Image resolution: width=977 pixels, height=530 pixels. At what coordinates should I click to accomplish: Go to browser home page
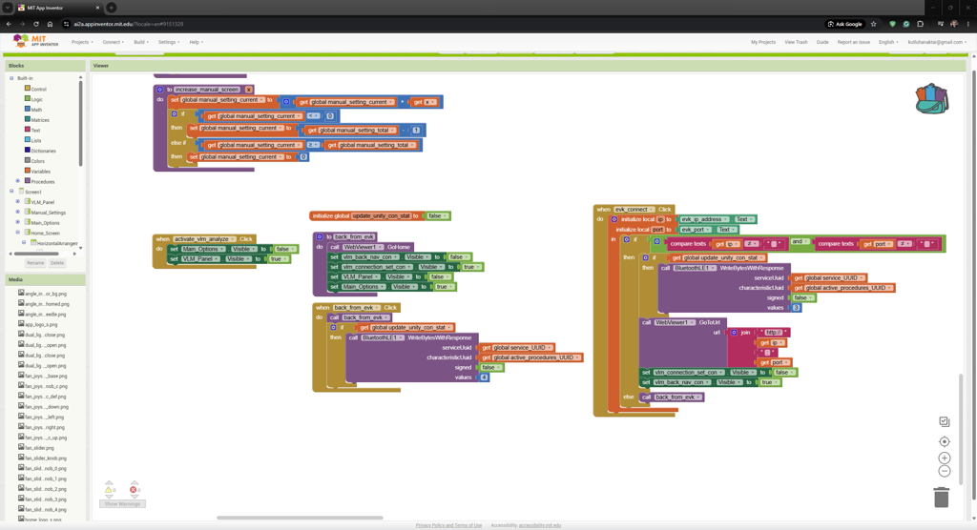tap(50, 24)
